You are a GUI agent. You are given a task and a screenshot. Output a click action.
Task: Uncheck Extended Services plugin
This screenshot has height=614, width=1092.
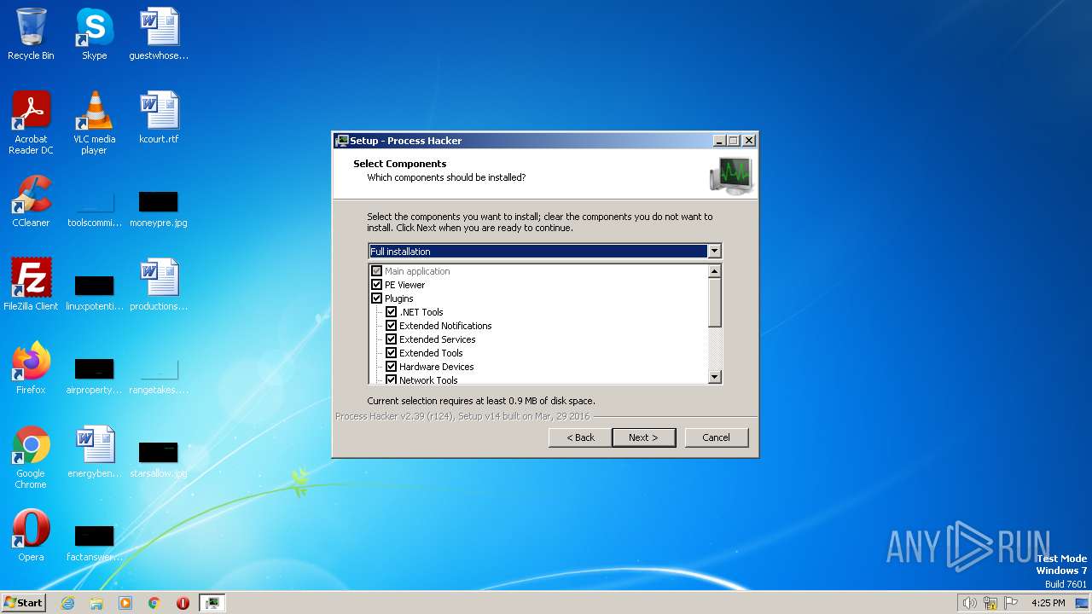coord(391,339)
